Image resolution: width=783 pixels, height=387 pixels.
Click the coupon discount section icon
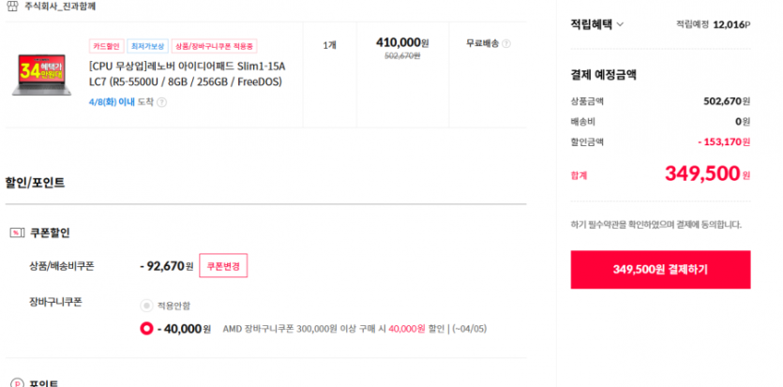[x=16, y=232]
